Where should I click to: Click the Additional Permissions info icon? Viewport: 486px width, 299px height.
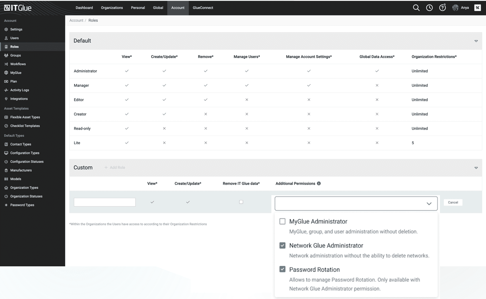(x=319, y=183)
